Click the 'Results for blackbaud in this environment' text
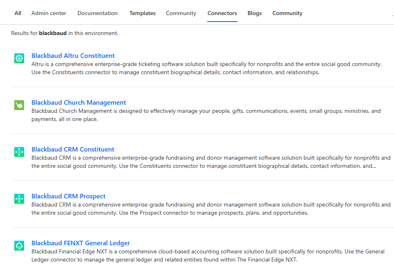The image size is (394, 266). (x=64, y=33)
